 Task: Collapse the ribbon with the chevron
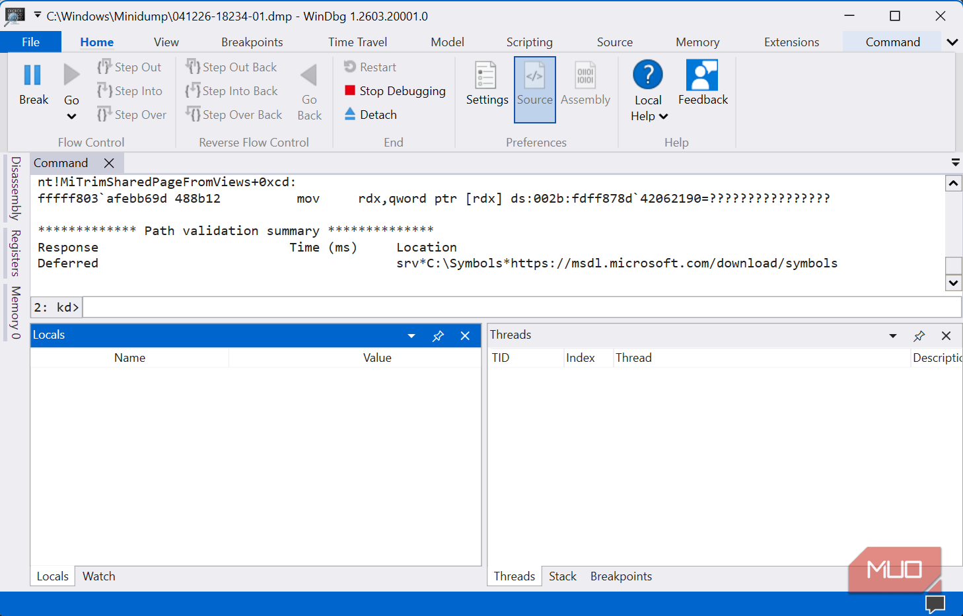952,42
